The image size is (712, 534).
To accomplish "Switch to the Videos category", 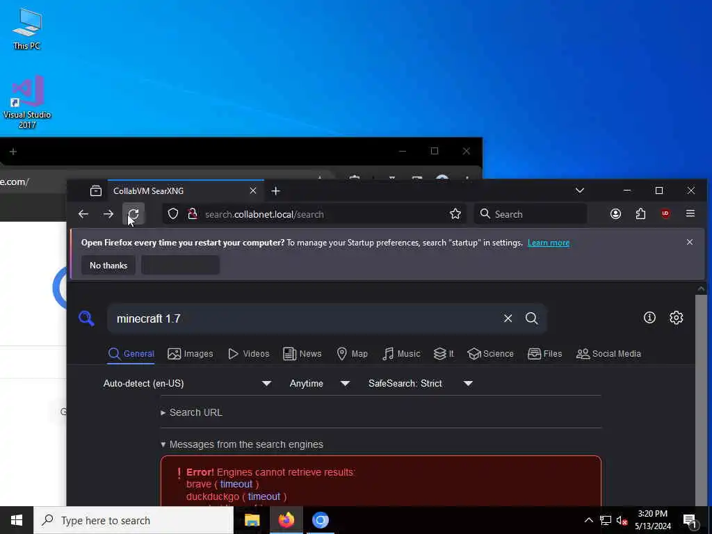I will click(x=248, y=354).
